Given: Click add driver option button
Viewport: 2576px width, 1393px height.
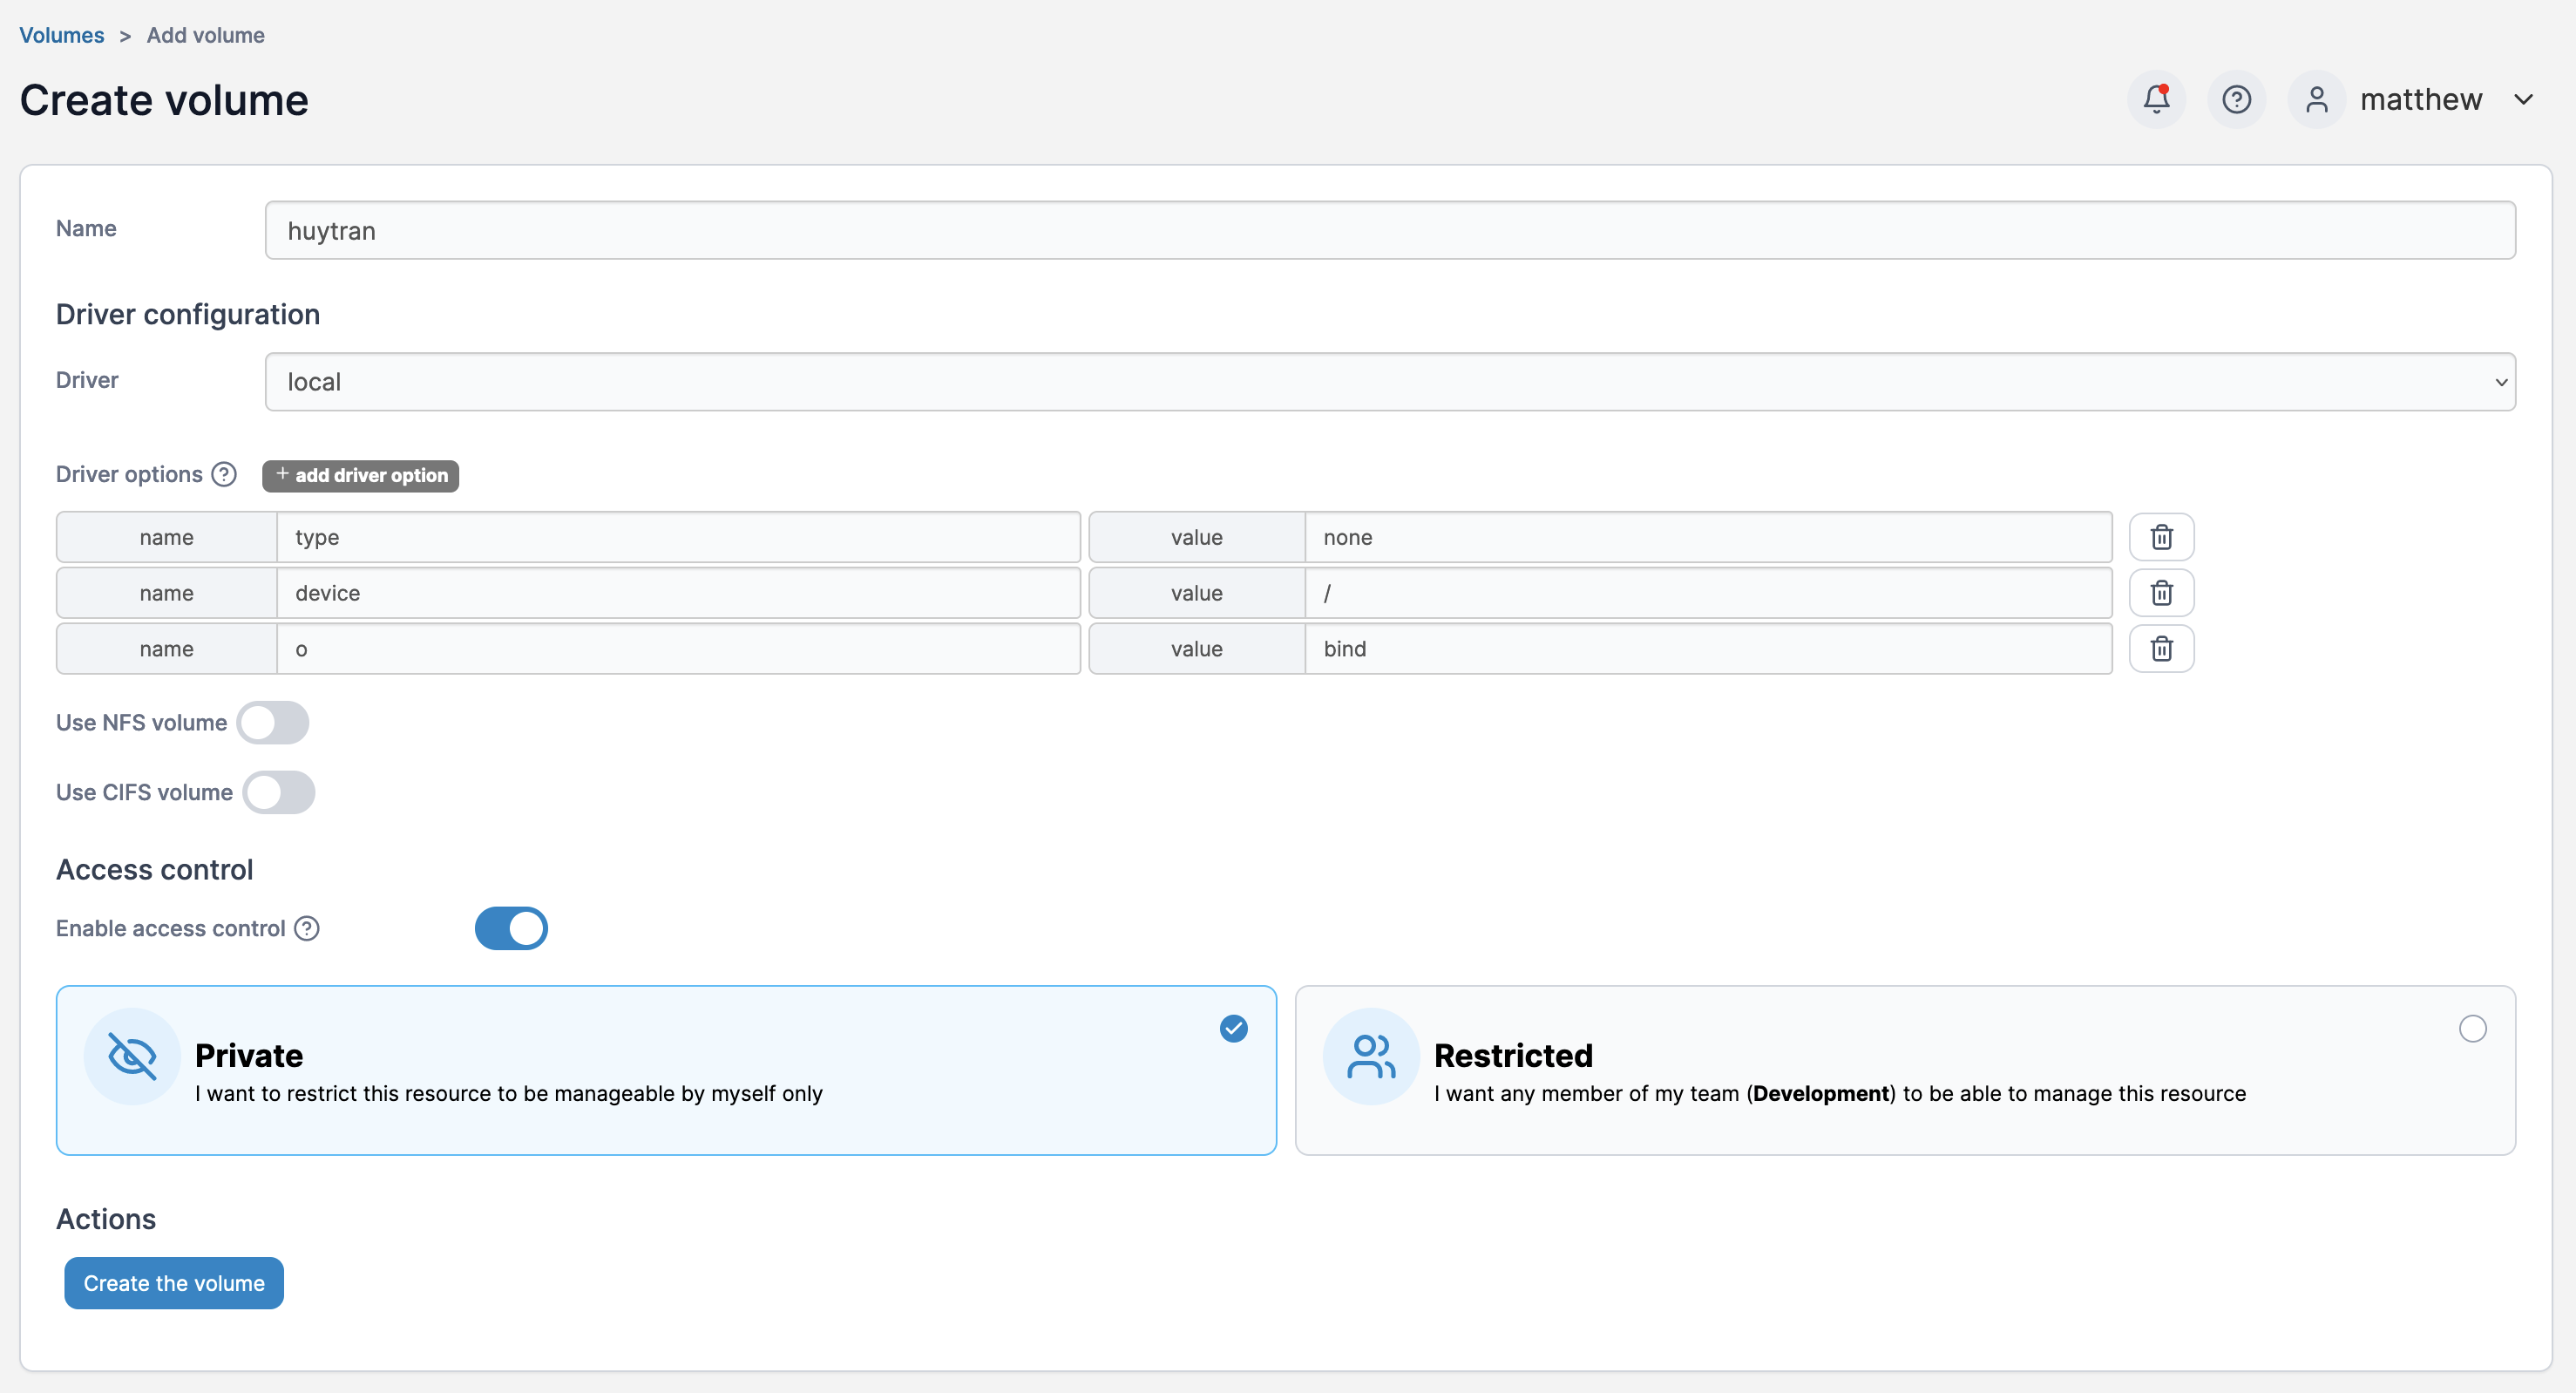Looking at the screenshot, I should pos(360,475).
